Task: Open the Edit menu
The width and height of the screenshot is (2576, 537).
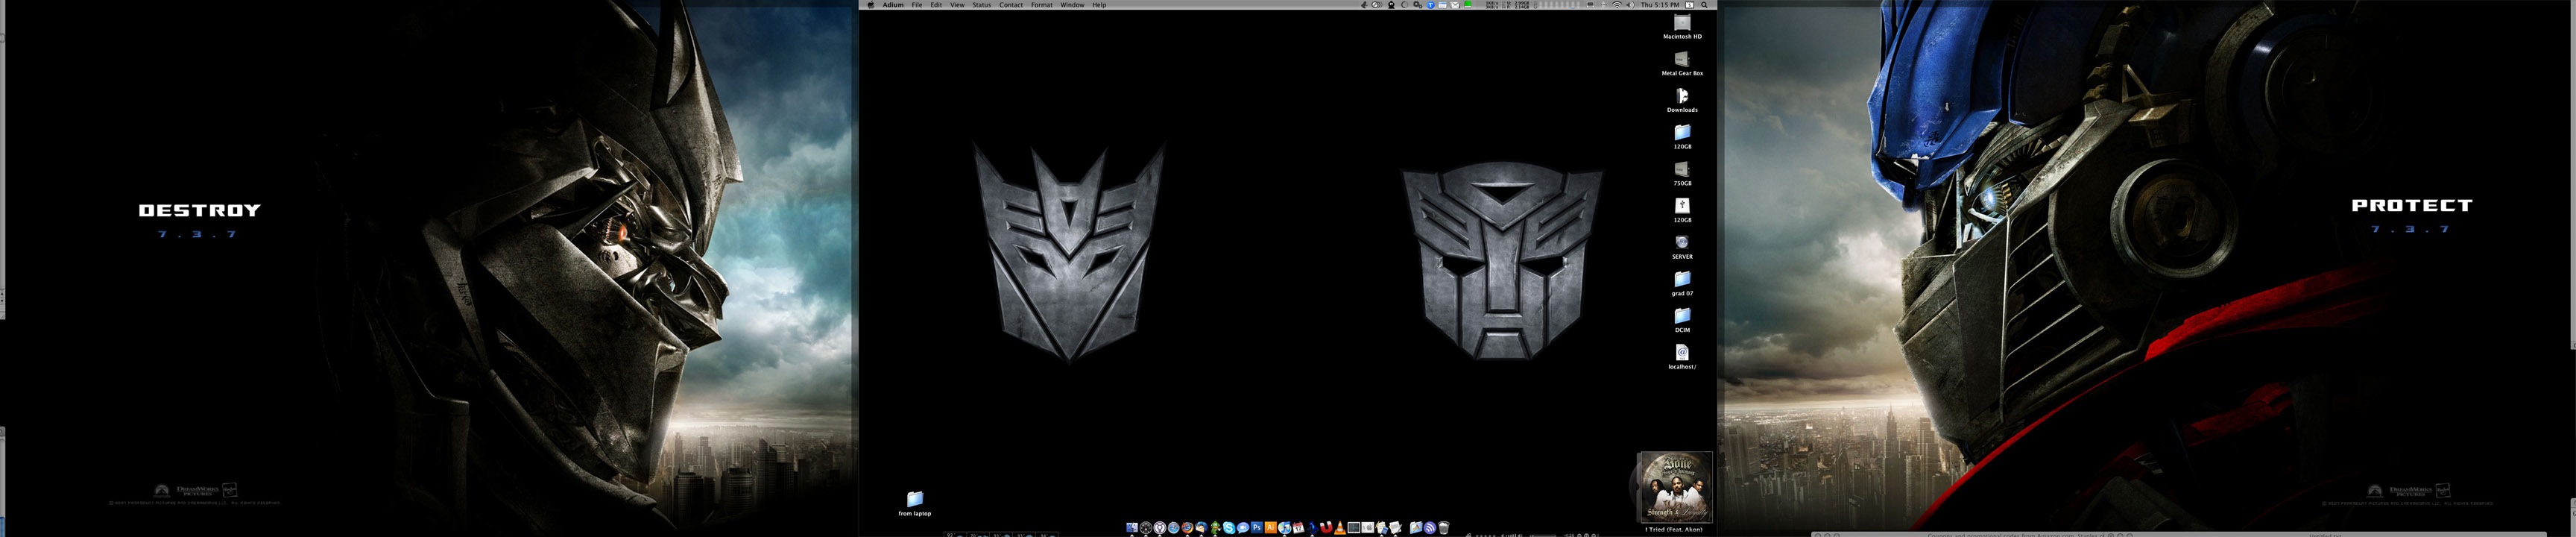Action: (x=936, y=5)
